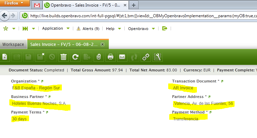Click the chain link icon in toolbar
The height and width of the screenshot is (138, 257).
click(146, 57)
